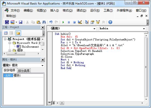Switch to Microsoft Word view icon
This screenshot has width=151, height=108.
7,22
